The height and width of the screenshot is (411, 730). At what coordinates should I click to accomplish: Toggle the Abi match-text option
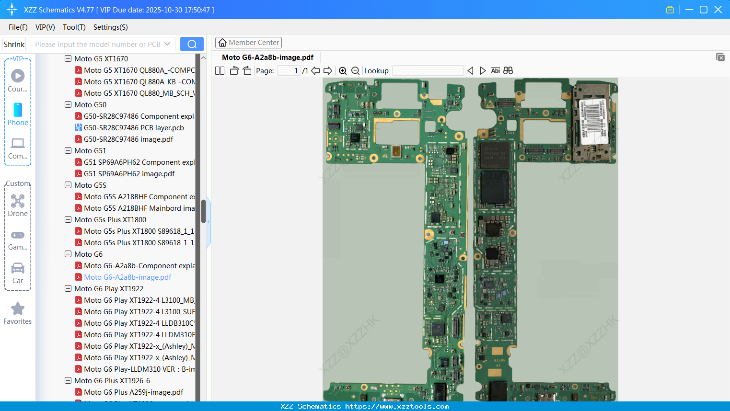click(x=495, y=71)
